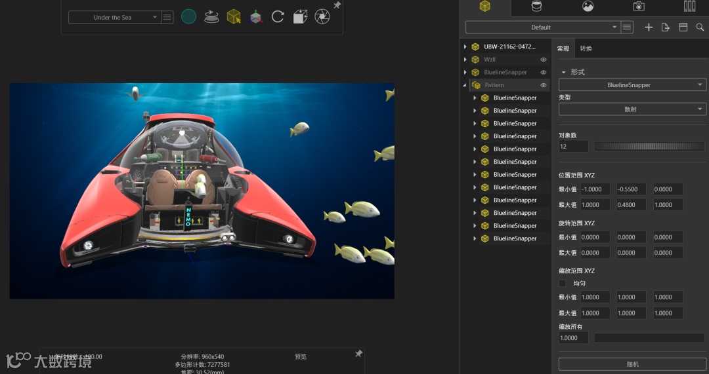Open the Default scene set dropdown
Image resolution: width=709 pixels, height=374 pixels.
tap(543, 28)
